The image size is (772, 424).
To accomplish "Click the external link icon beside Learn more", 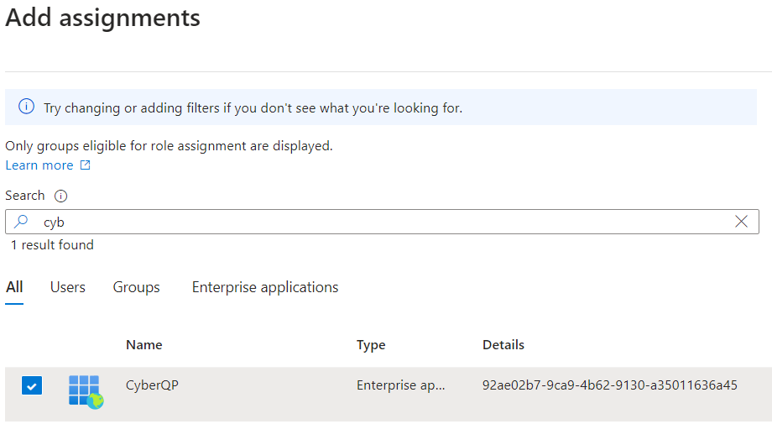I will [x=86, y=165].
